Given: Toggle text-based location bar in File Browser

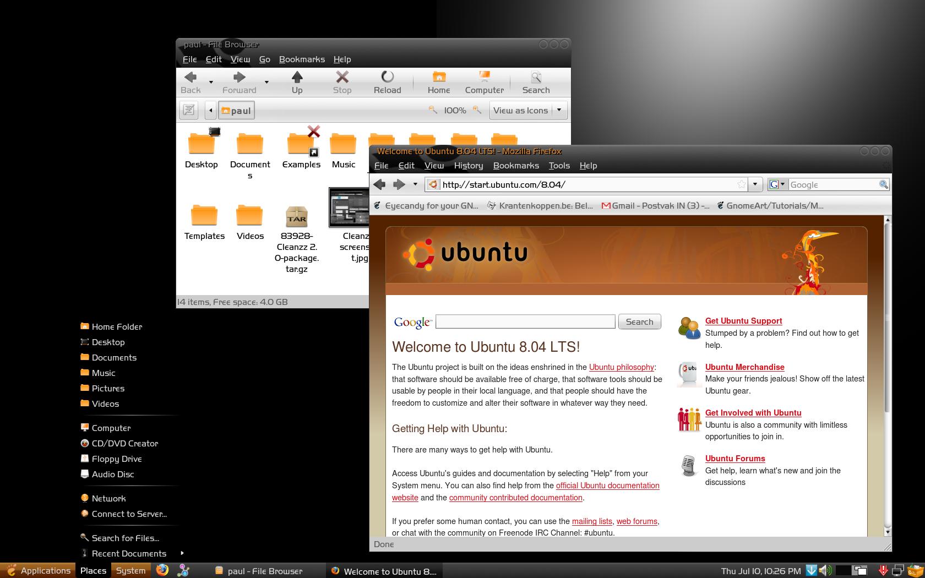Looking at the screenshot, I should [x=188, y=110].
